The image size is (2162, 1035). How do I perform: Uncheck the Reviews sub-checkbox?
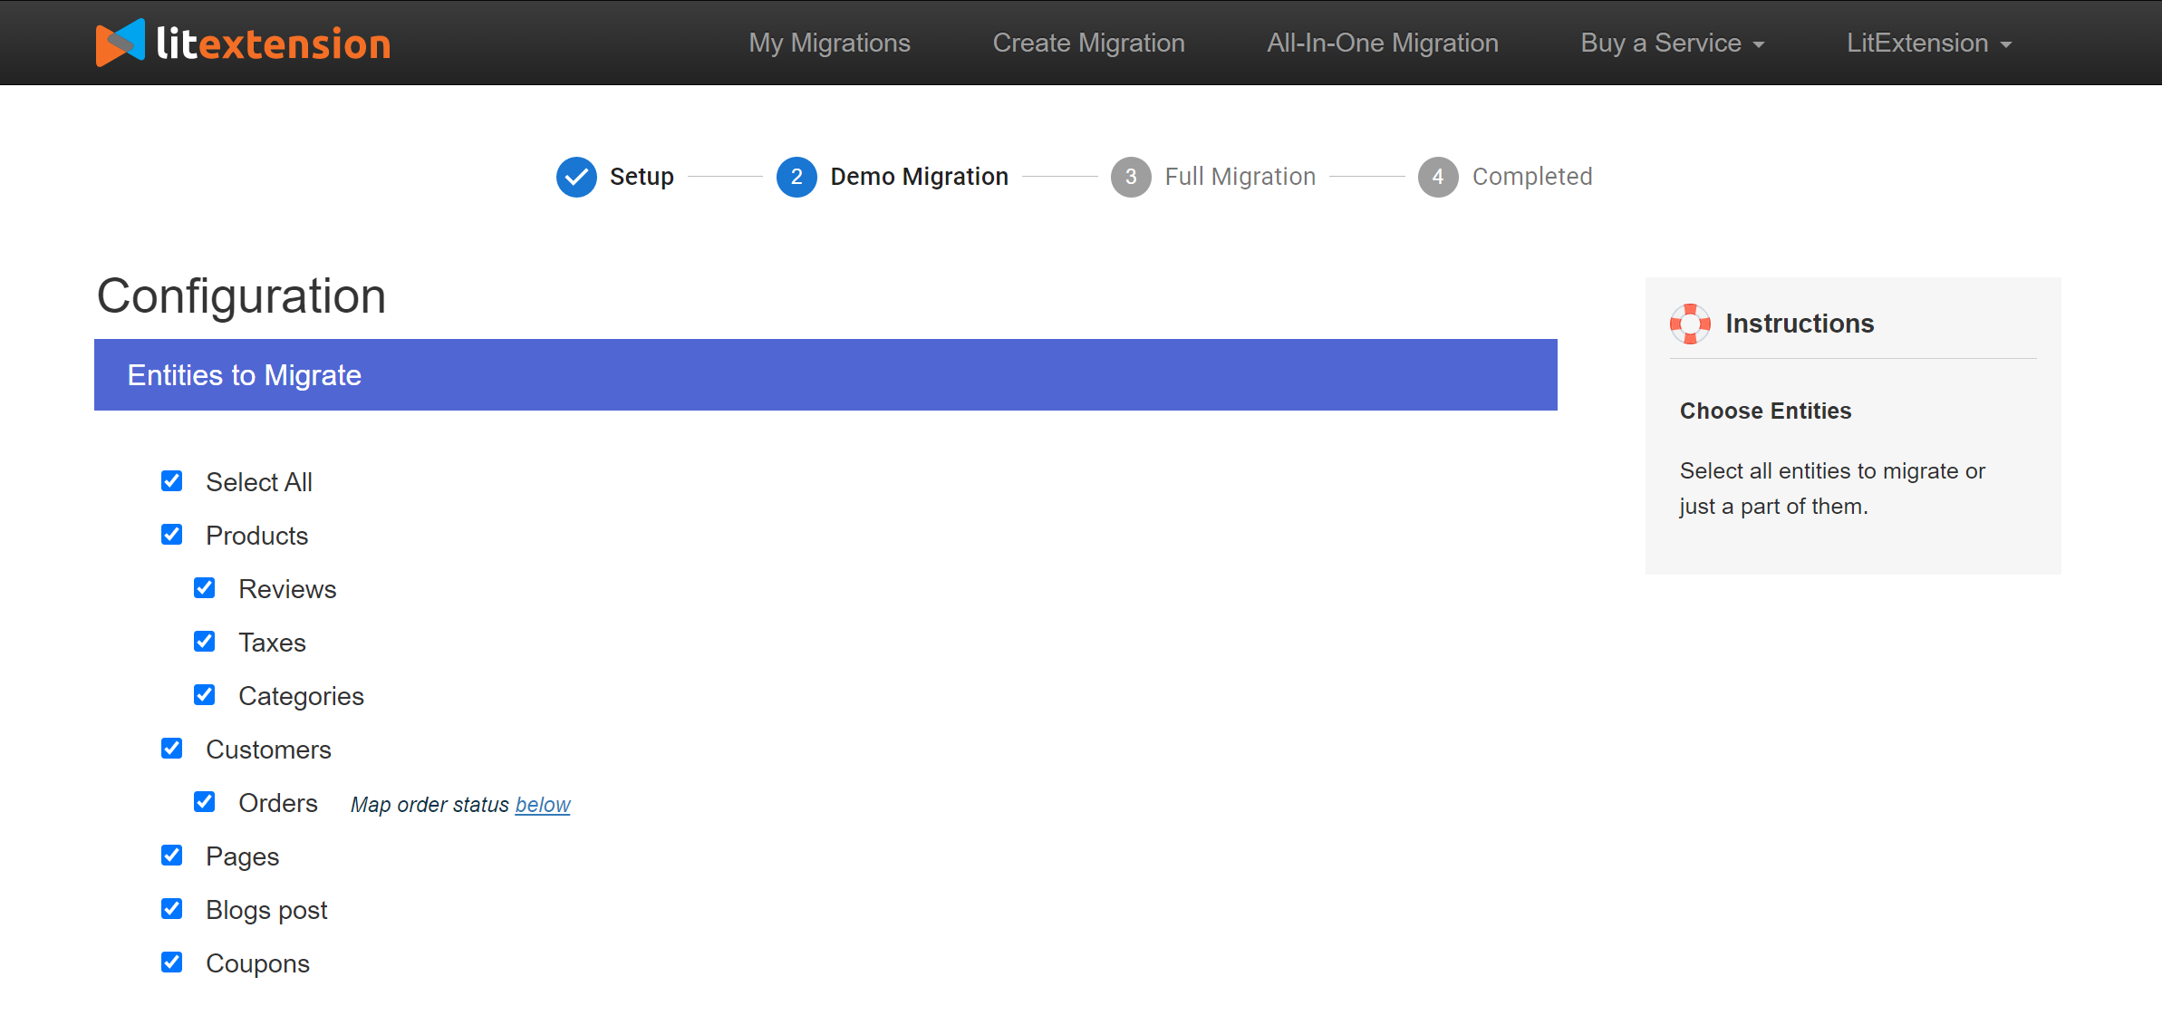(204, 589)
